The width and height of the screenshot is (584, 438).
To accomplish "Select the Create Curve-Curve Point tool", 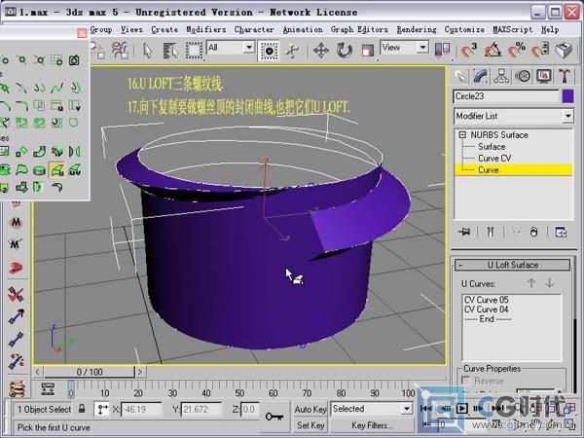I will pos(39,60).
